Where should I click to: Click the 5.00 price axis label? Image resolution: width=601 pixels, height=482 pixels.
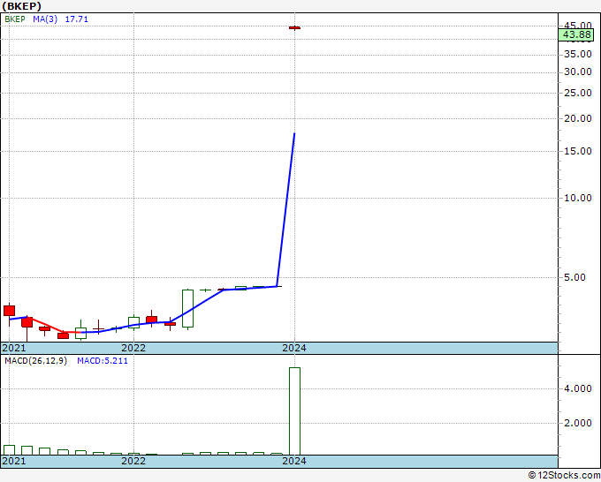tap(575, 277)
